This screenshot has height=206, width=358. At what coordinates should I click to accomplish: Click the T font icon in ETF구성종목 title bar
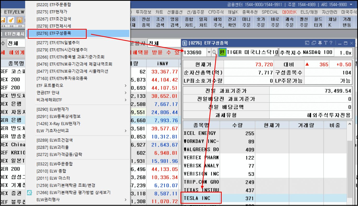point(326,43)
